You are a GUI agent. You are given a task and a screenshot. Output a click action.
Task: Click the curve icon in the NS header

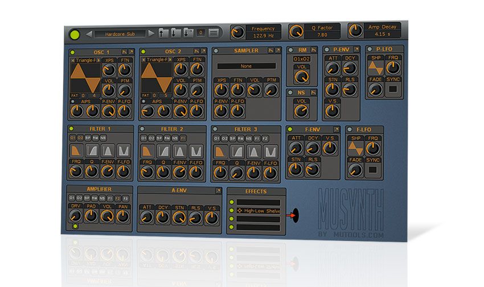(313, 93)
